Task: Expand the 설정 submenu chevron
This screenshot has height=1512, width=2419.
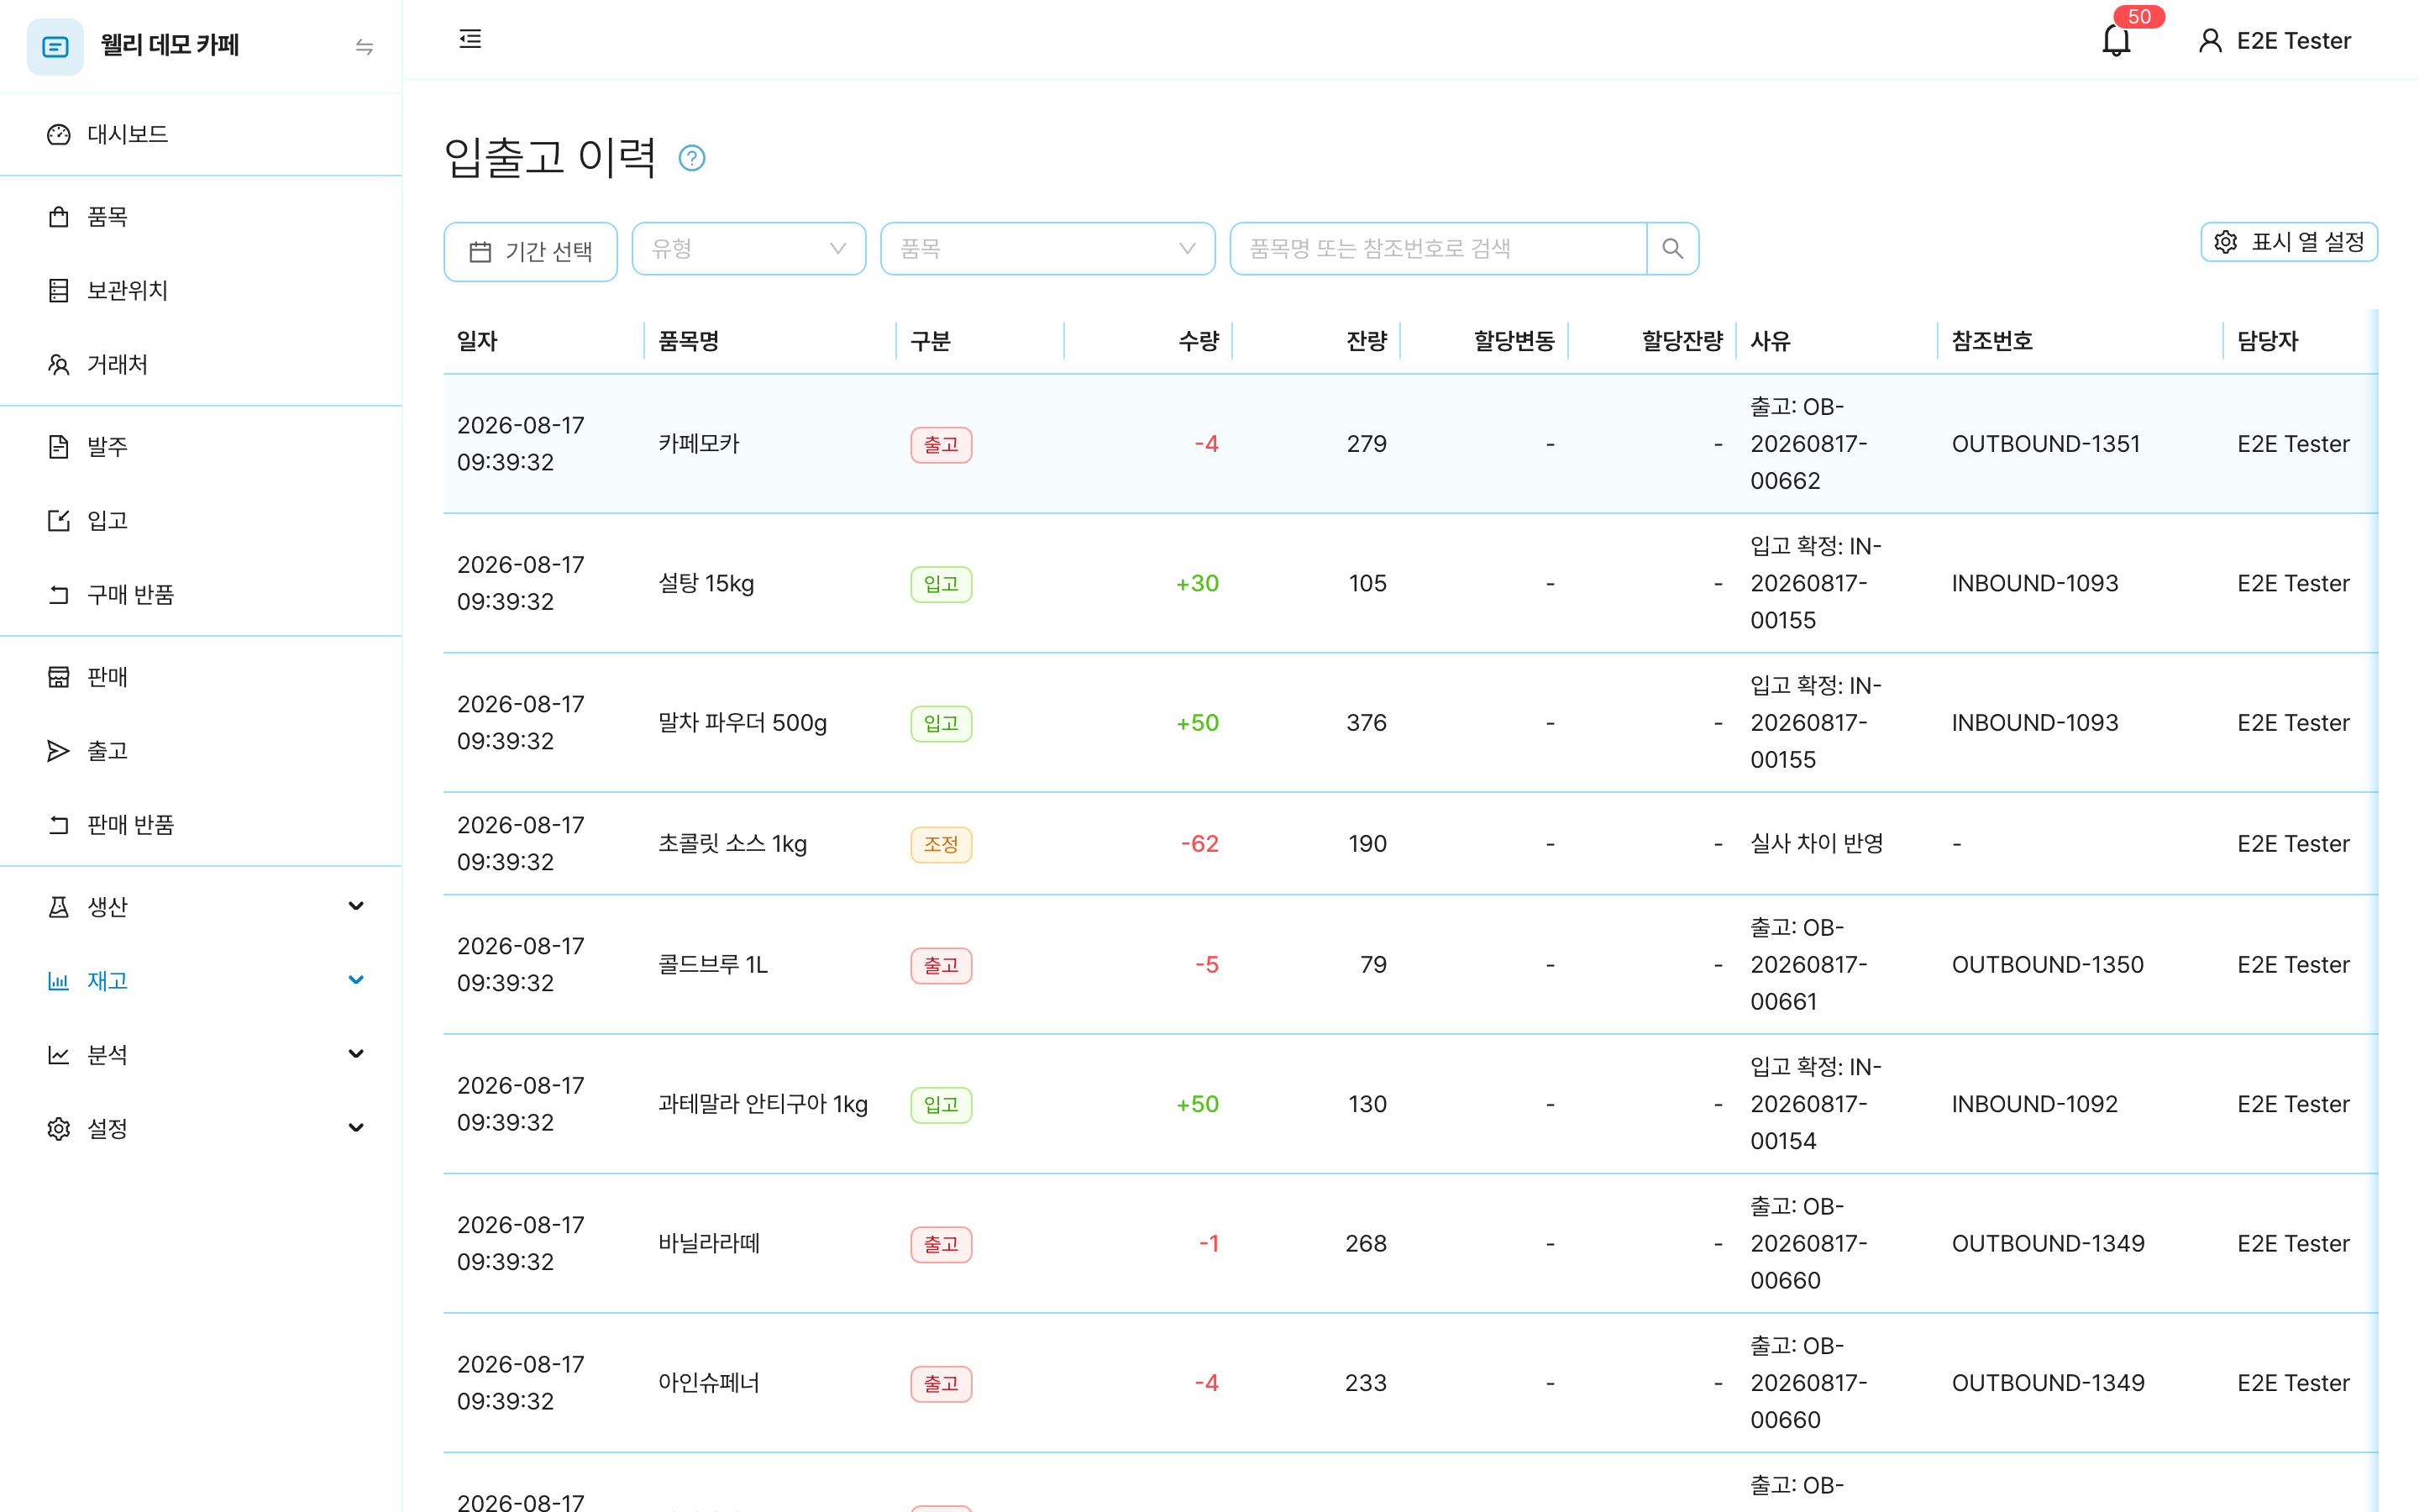Action: coord(356,1128)
